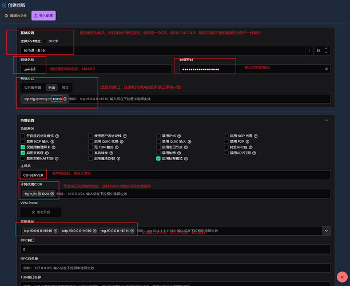This screenshot has height=286, width=350.
Task: Remove the udp://0.0.0.0:11010 listener chip
Action: tap(94, 231)
